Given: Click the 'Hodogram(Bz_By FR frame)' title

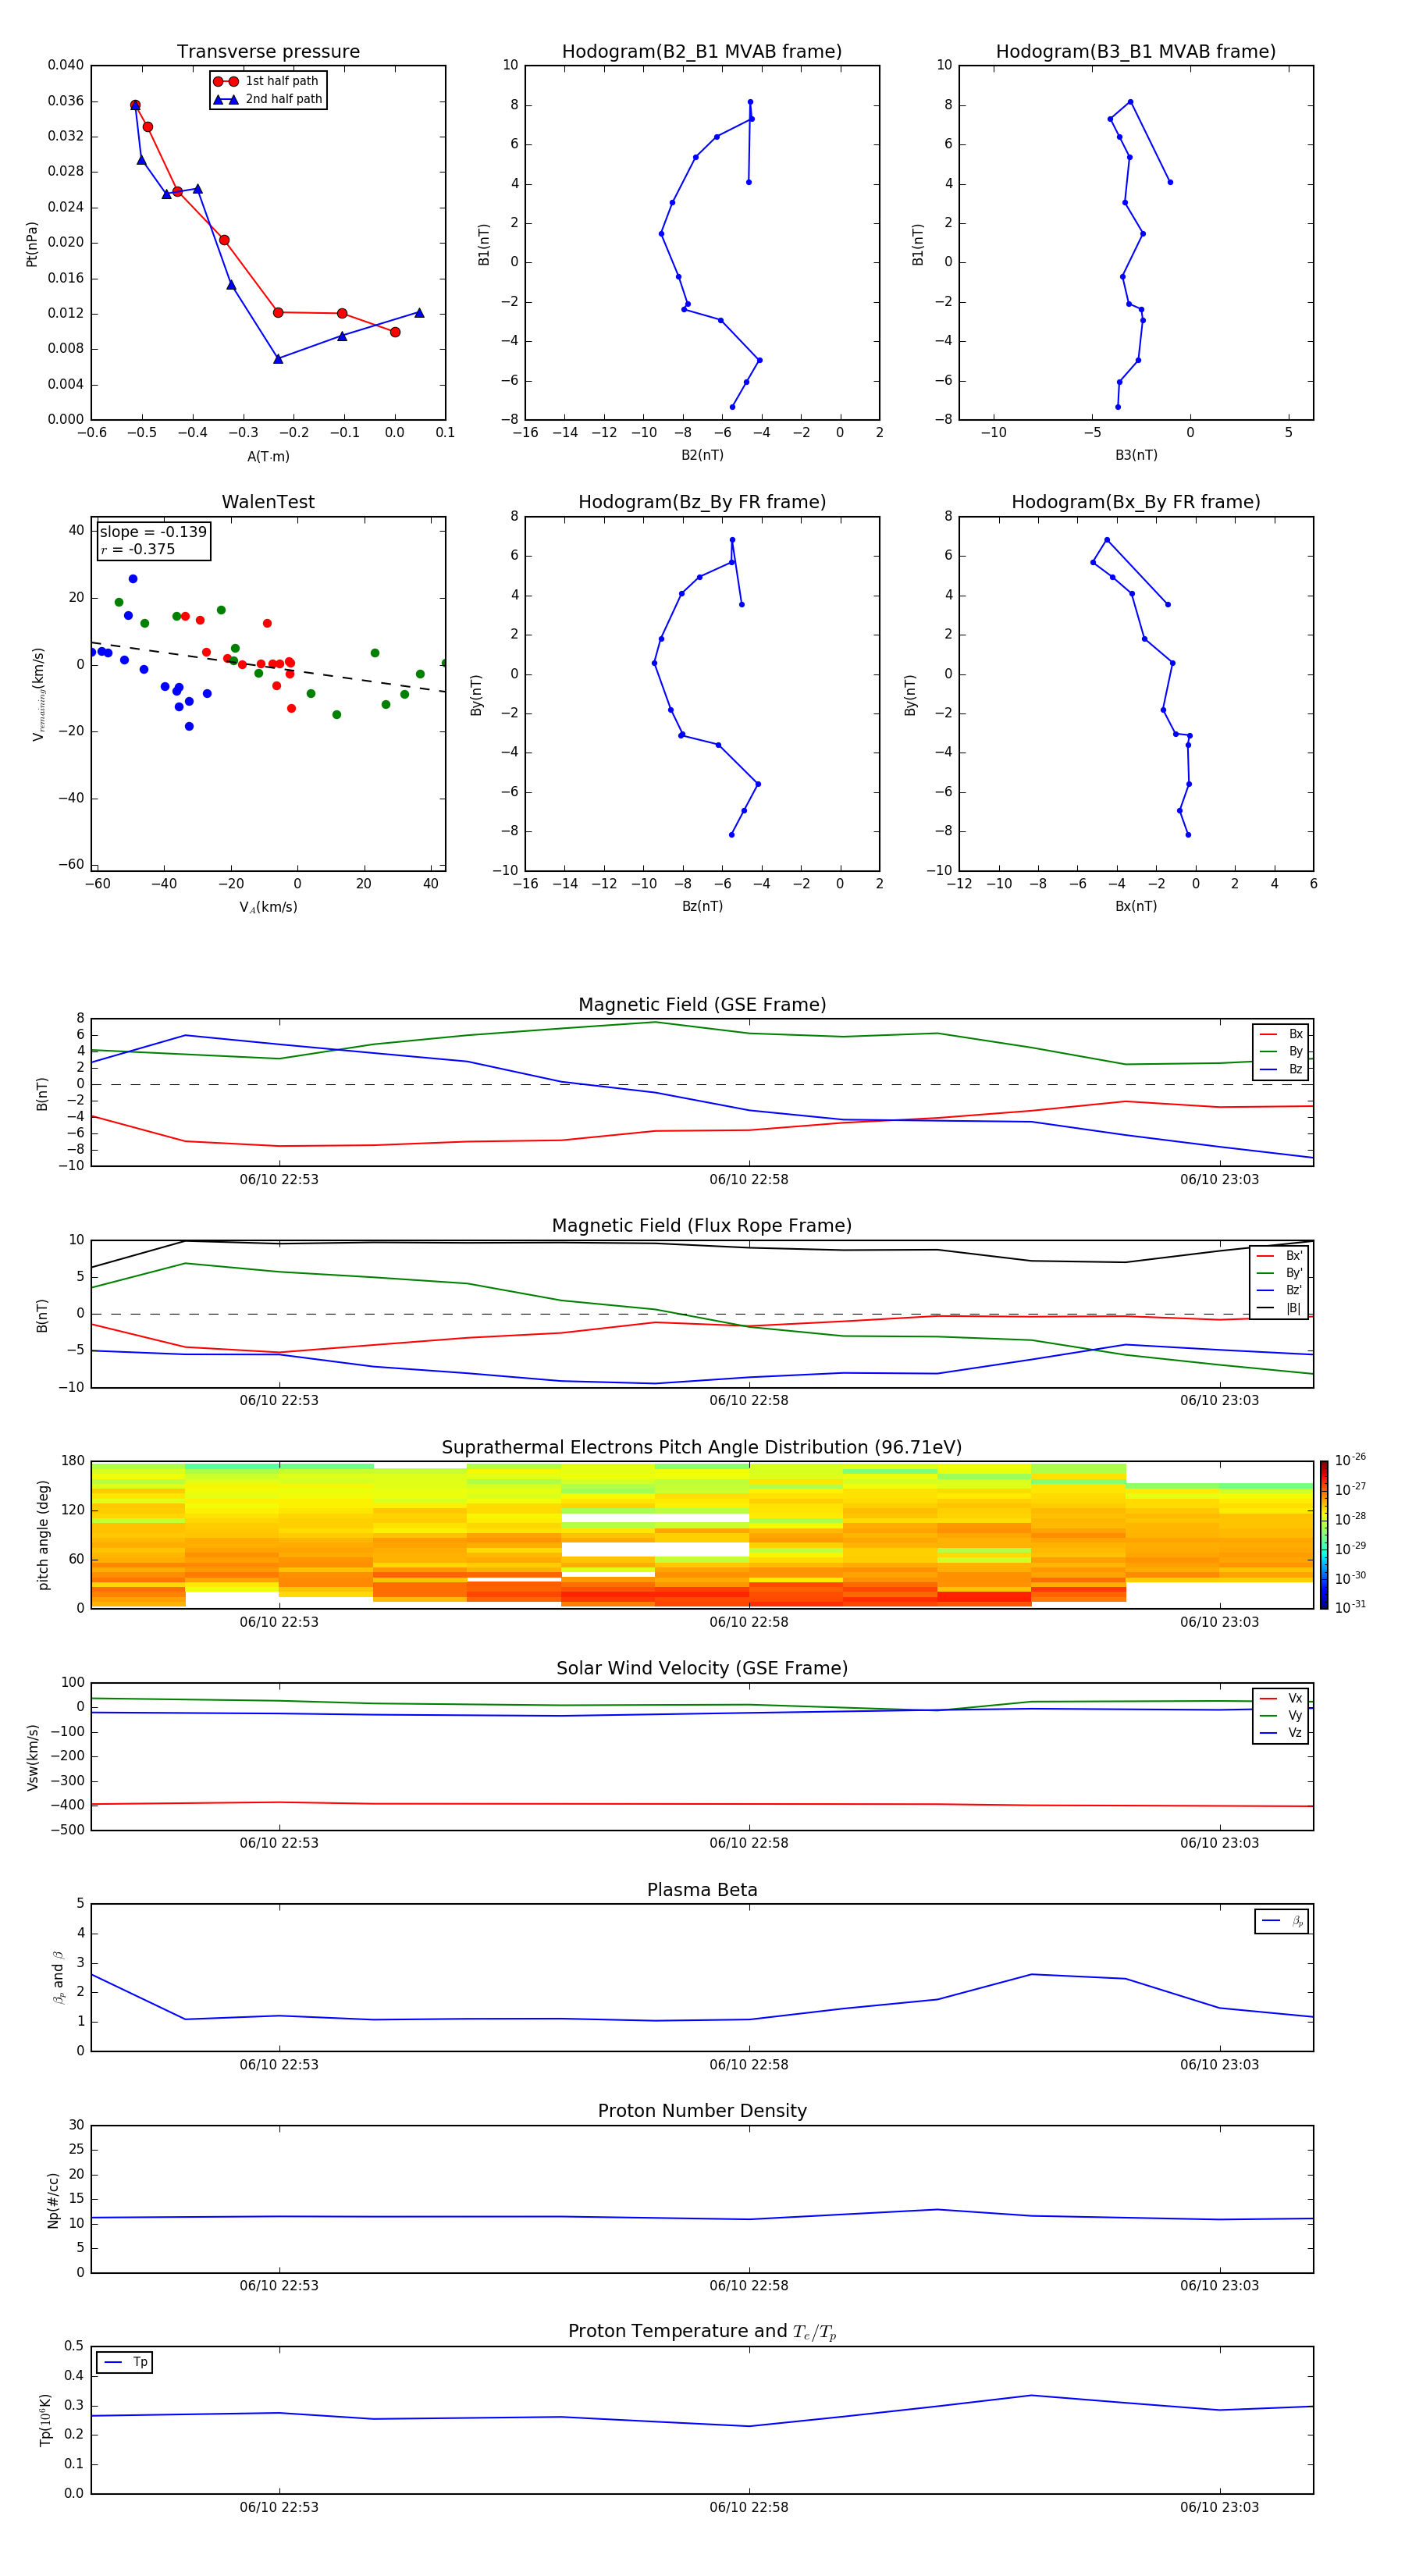Looking at the screenshot, I should [702, 502].
